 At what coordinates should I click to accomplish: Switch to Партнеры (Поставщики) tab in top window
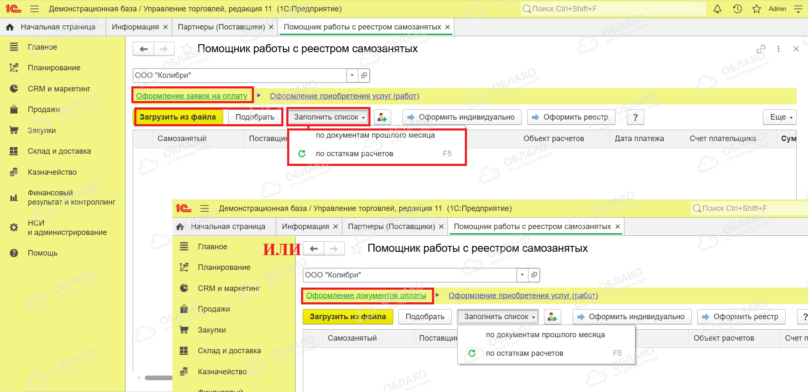coord(221,27)
